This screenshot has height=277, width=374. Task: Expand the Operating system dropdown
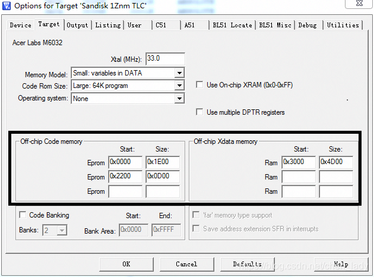coord(179,99)
